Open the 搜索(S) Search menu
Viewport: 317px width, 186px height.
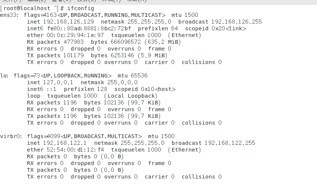(x=86, y=1)
